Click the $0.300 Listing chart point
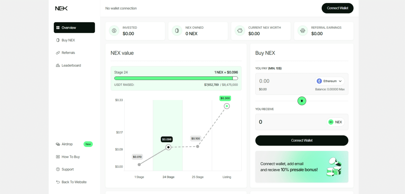The width and height of the screenshot is (405, 194). point(227,106)
